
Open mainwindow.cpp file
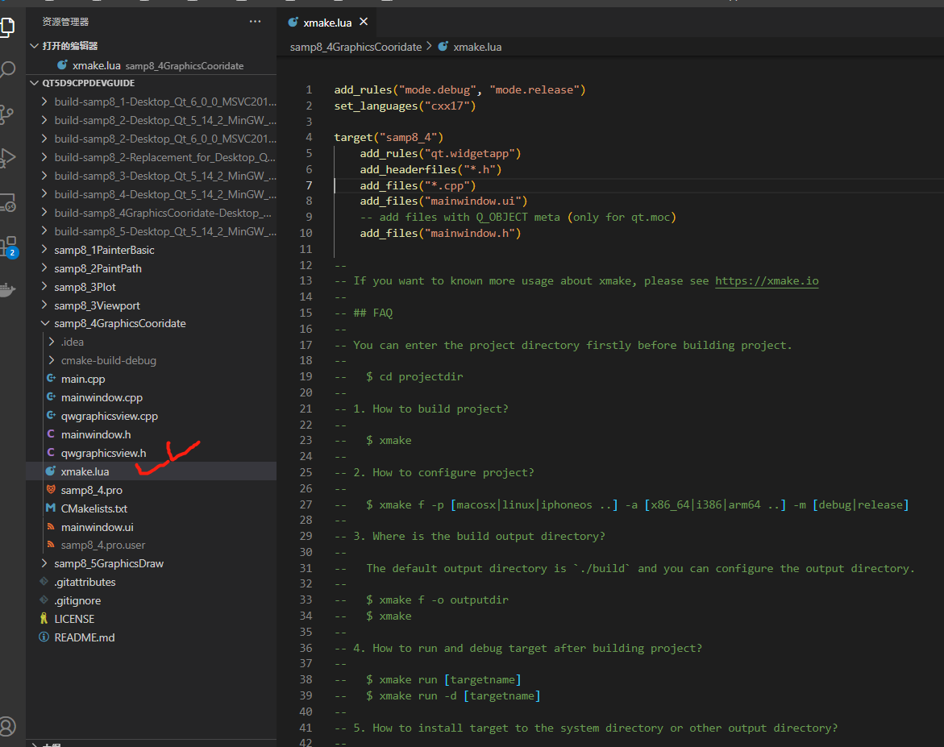(102, 398)
